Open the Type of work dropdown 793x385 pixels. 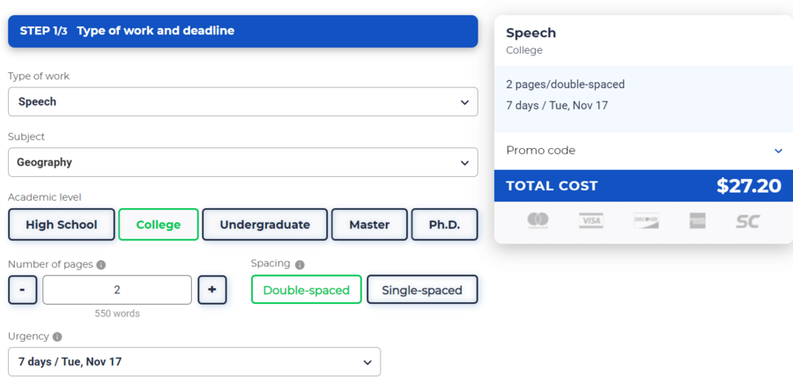click(243, 101)
